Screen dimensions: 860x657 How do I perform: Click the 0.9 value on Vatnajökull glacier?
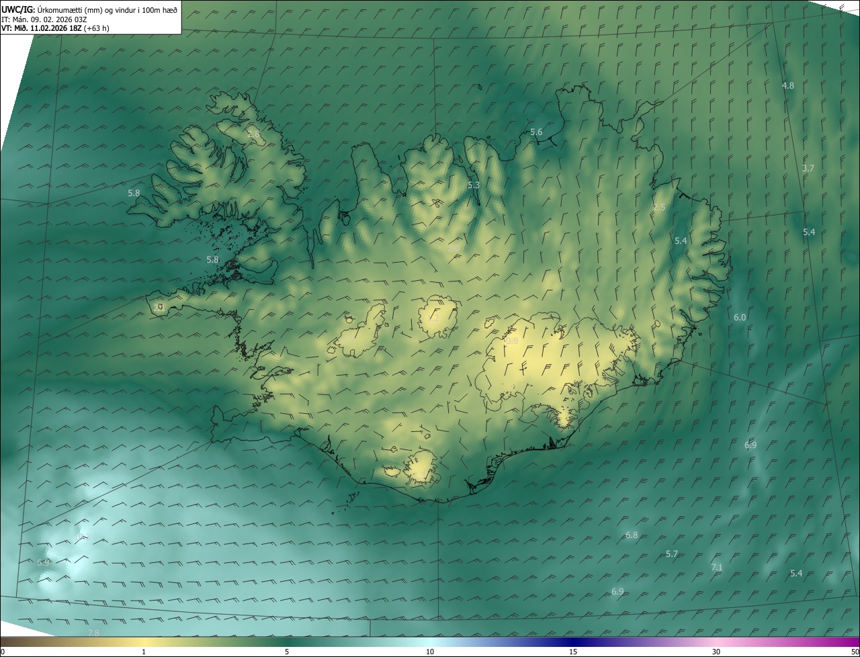512,341
